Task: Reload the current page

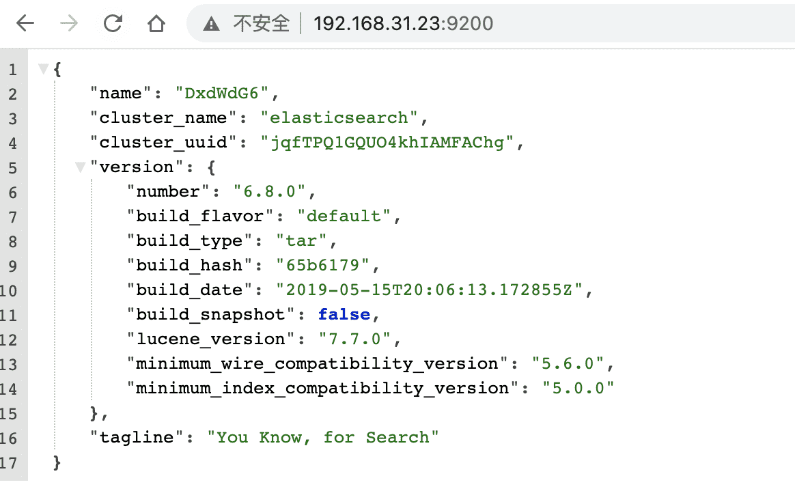Action: [113, 24]
